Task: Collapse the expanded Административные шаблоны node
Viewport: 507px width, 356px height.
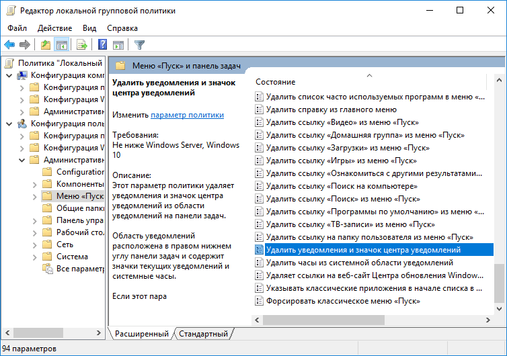Action: click(22, 161)
